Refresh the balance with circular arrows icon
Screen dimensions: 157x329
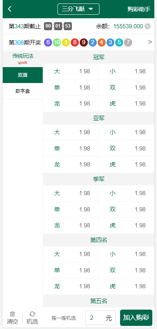[148, 26]
